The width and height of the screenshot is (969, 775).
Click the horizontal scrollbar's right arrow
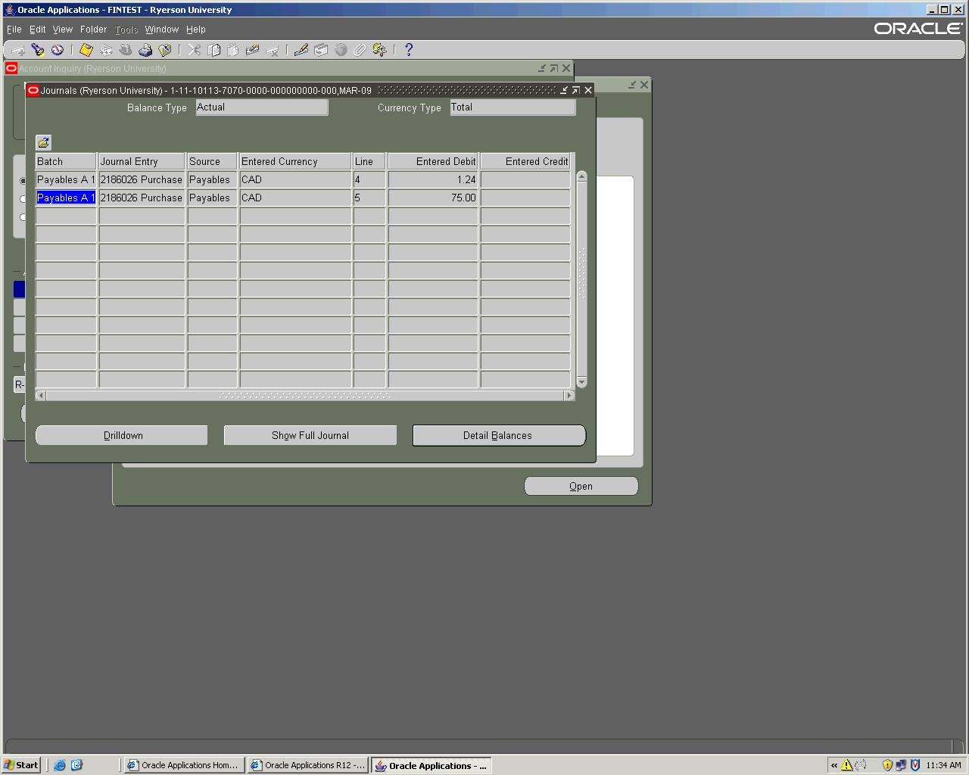569,395
